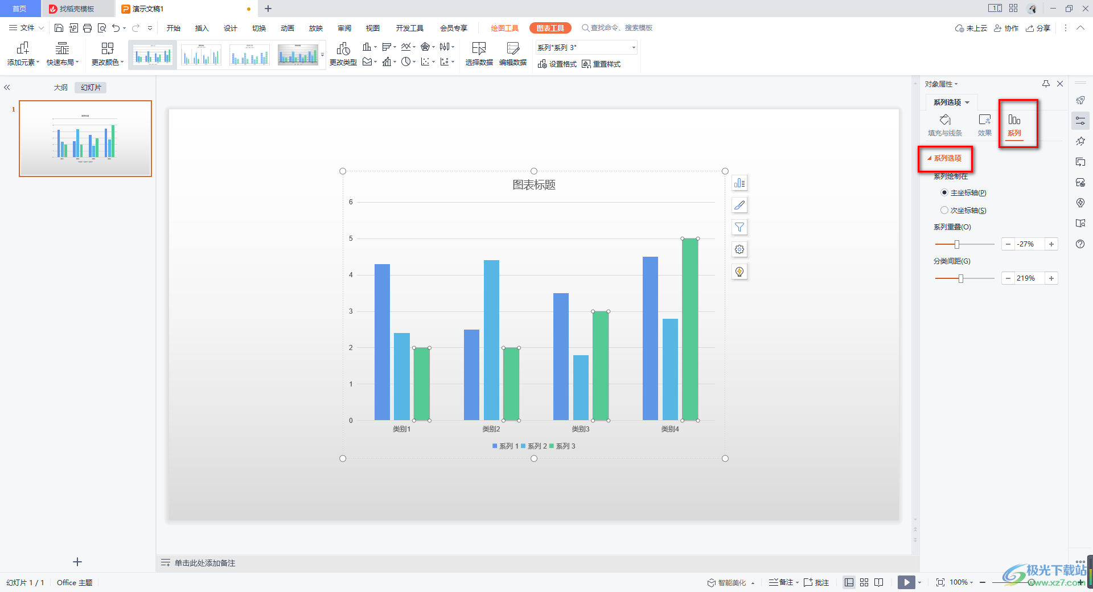Click chart style brush button beside chart
Screen dimensions: 1093x592
click(x=739, y=205)
